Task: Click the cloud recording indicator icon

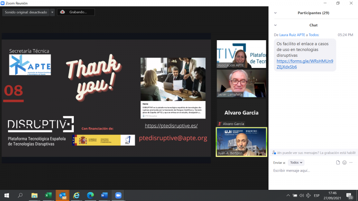Action: 62,12
